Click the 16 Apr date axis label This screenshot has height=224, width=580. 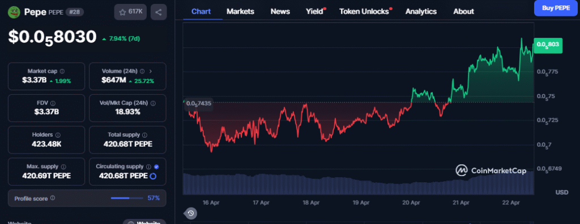(211, 203)
